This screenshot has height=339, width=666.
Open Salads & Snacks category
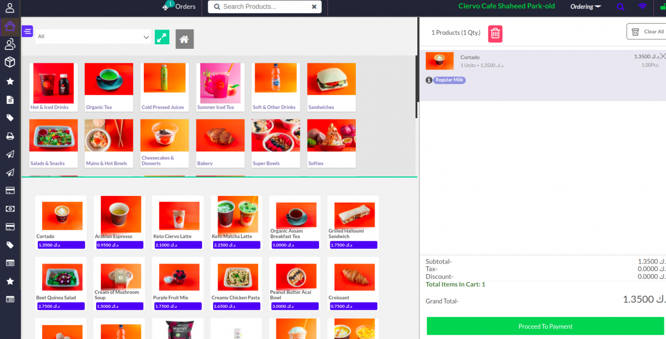click(53, 143)
